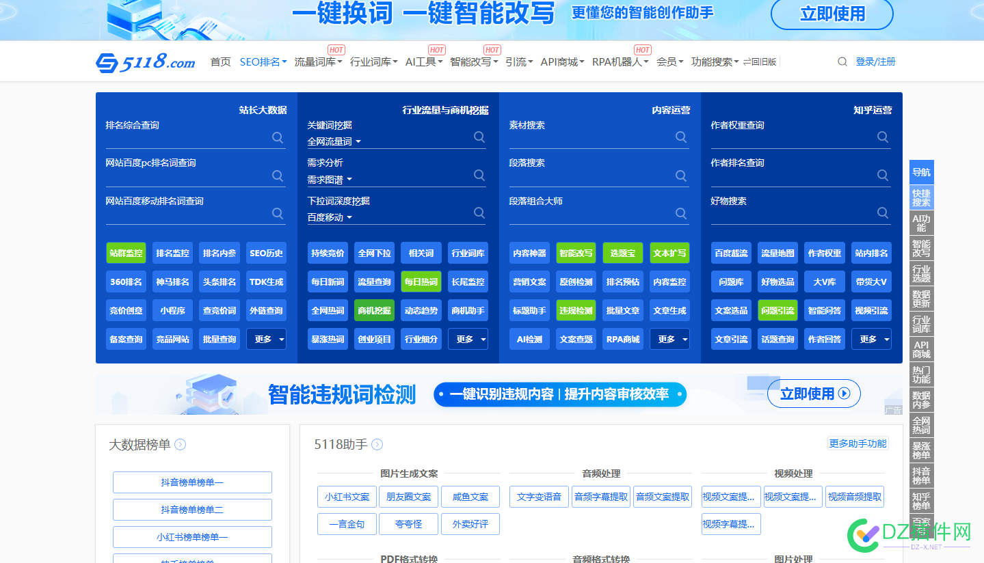
Task: Go to 首页 in navigation
Action: [220, 62]
